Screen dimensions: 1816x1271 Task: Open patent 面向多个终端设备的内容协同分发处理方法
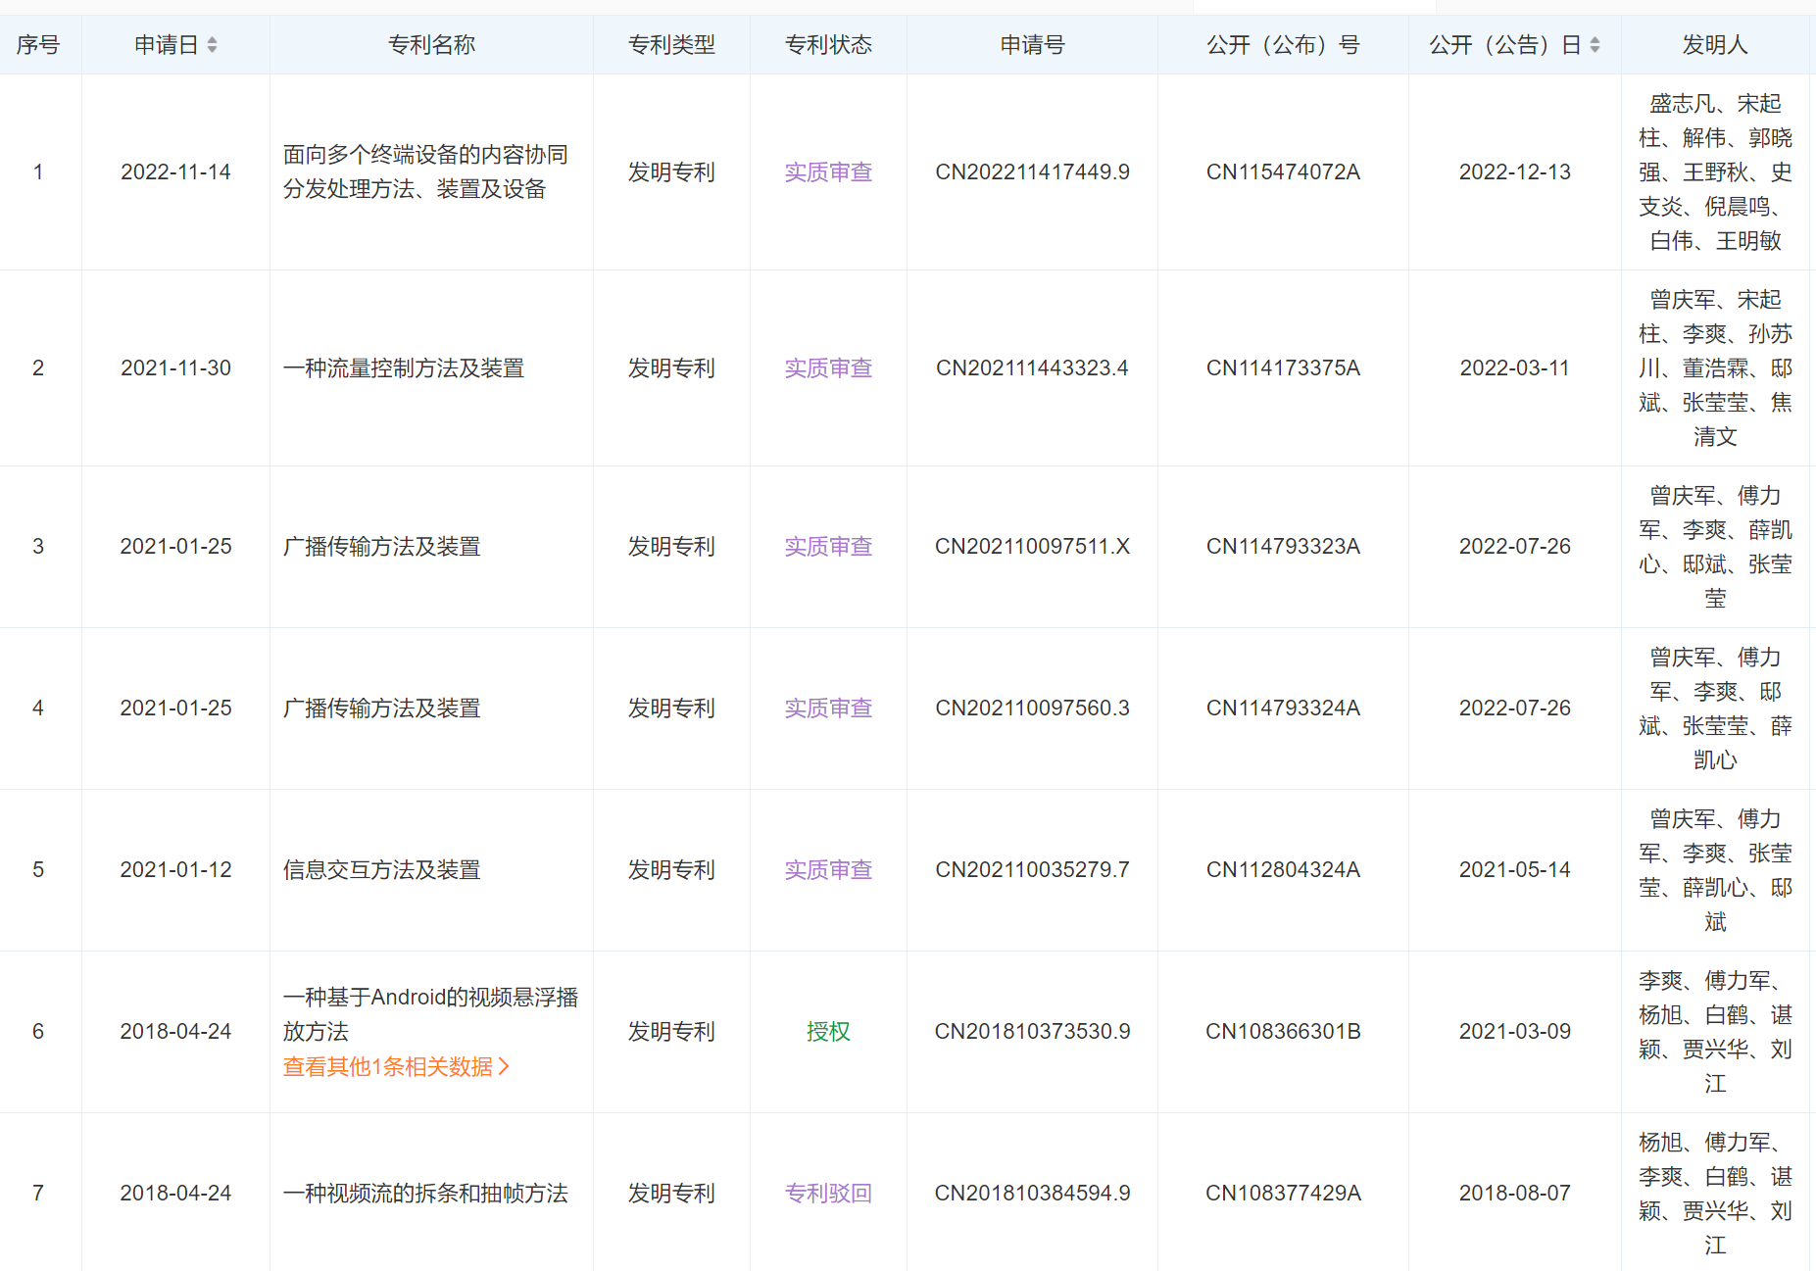425,171
